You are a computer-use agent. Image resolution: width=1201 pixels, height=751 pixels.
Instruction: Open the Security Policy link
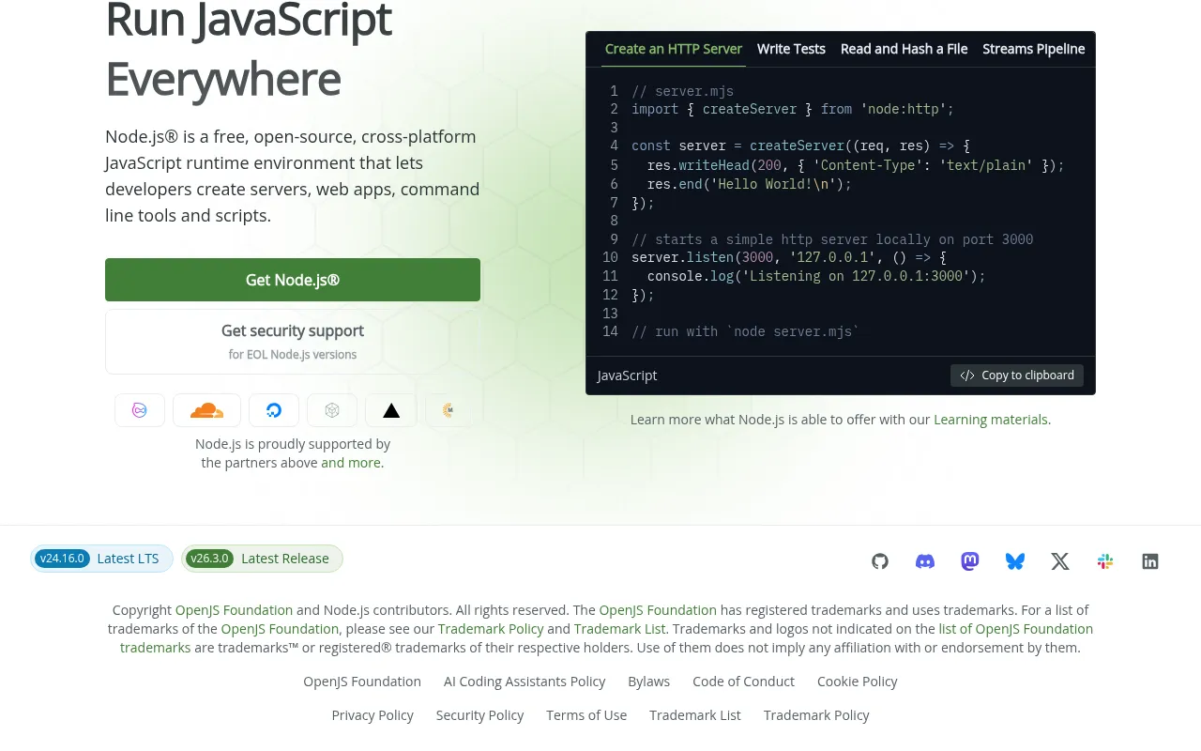(479, 715)
